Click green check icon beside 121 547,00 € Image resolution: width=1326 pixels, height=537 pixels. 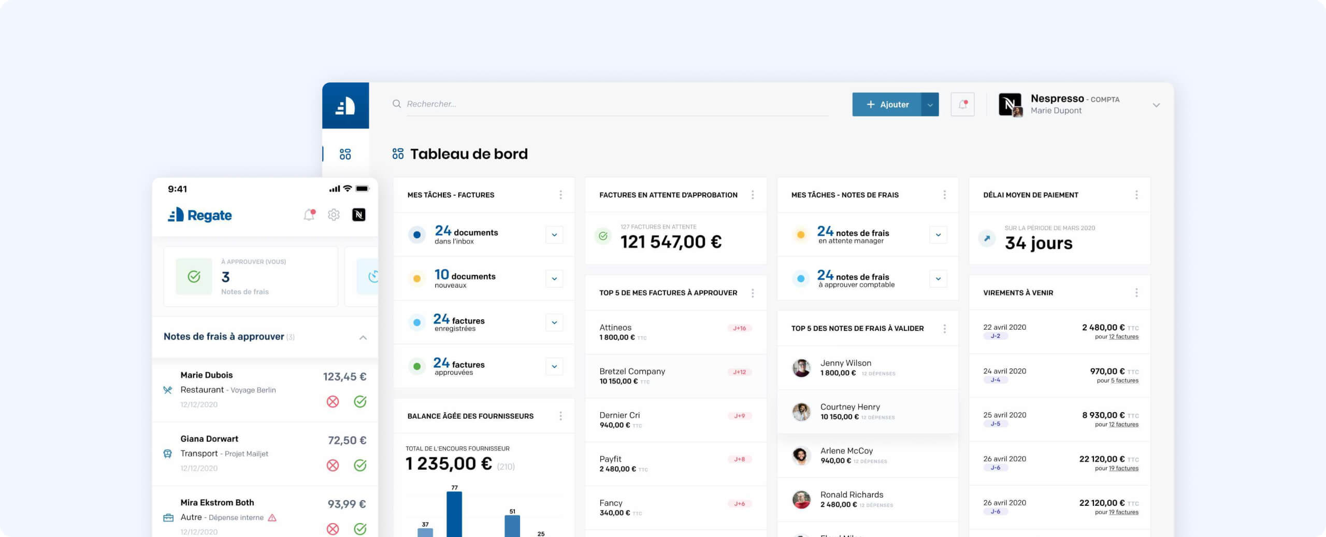pyautogui.click(x=603, y=236)
